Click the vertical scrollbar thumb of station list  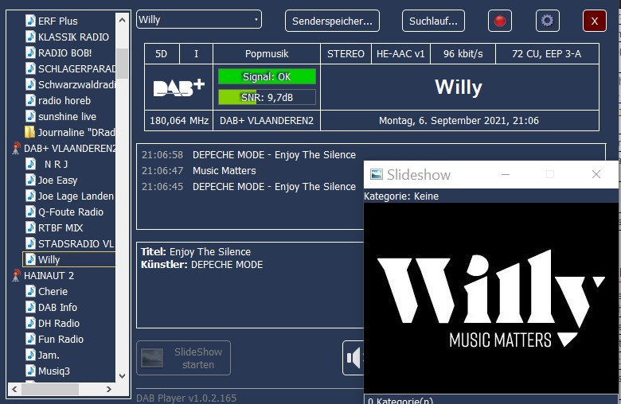[122, 64]
